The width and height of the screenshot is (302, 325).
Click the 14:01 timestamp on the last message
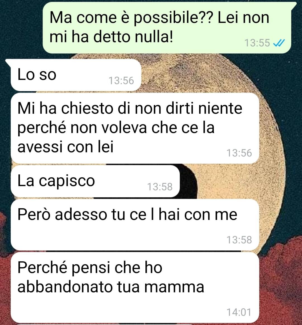point(239,312)
